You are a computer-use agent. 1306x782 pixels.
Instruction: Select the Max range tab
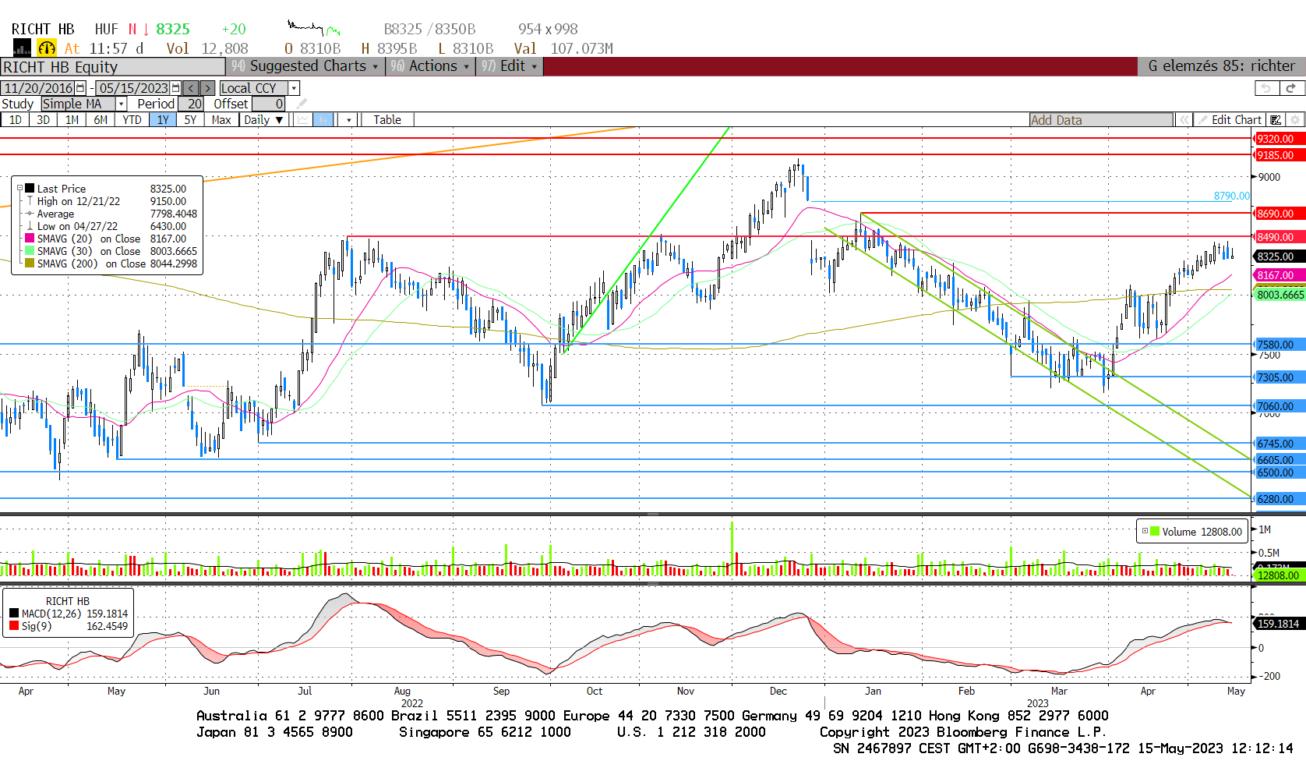(x=221, y=119)
